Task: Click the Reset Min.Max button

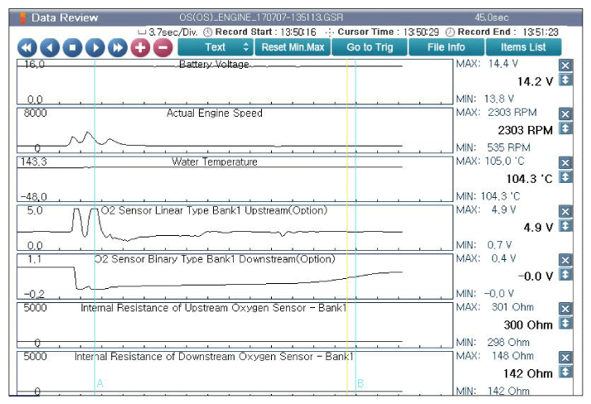Action: point(293,47)
